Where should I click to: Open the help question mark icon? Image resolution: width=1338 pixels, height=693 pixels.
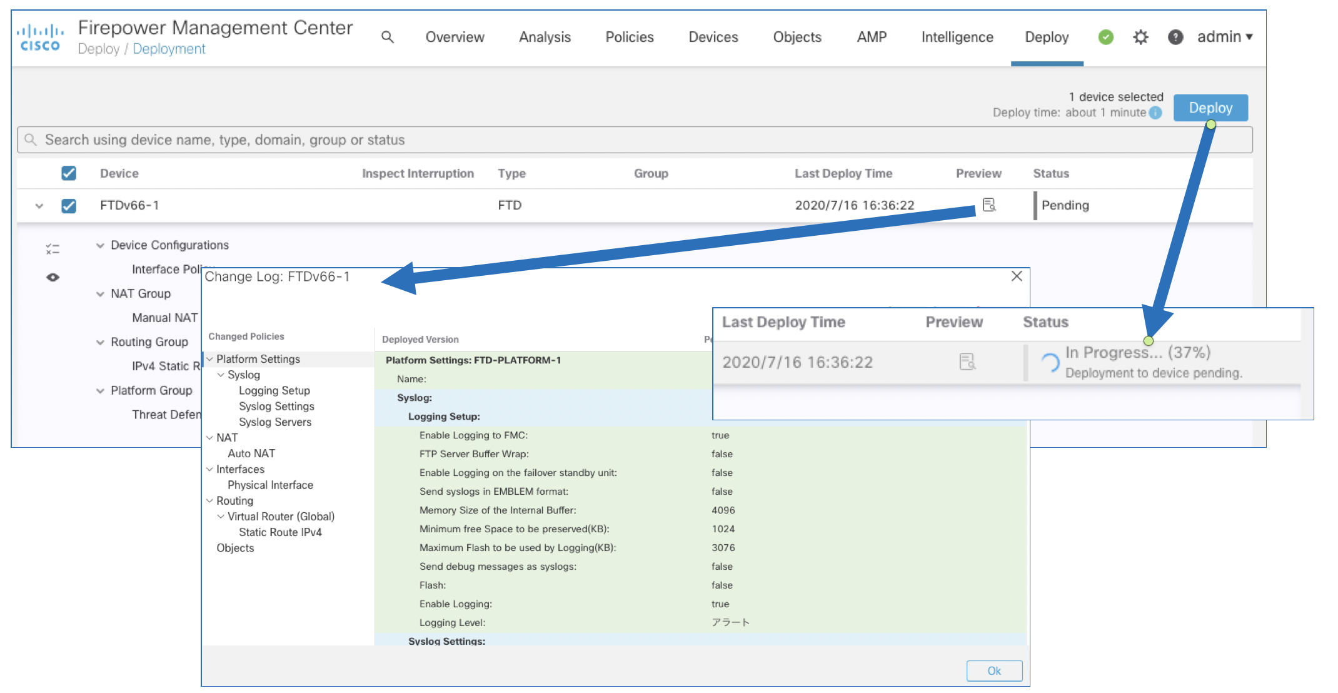[1175, 38]
